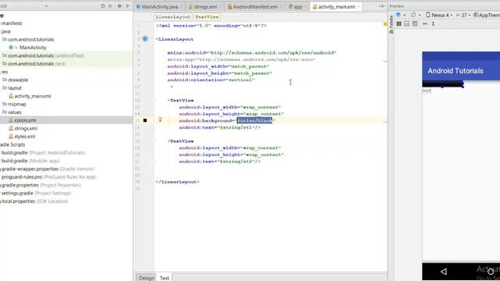Expand the manifests folder in project tree
Viewport: 500px width, 281px height.
[12, 23]
